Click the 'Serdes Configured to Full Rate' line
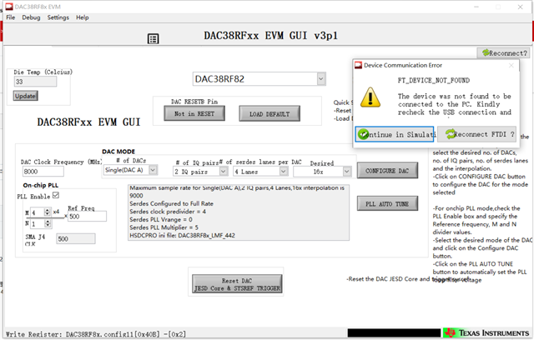534x340 pixels. [x=171, y=203]
